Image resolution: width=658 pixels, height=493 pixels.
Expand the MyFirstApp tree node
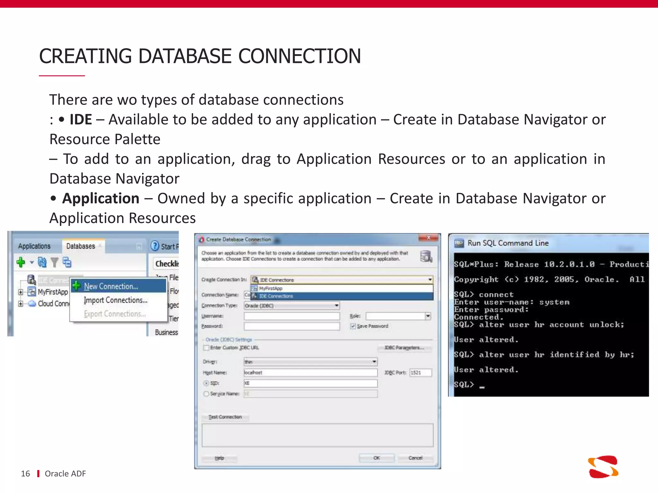pos(21,292)
